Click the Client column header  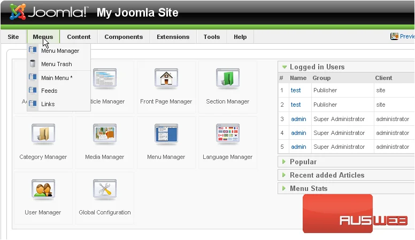(x=383, y=78)
